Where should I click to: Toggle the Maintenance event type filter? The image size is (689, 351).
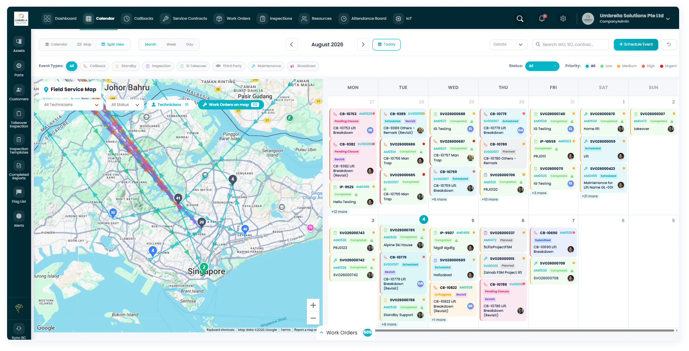pyautogui.click(x=266, y=66)
